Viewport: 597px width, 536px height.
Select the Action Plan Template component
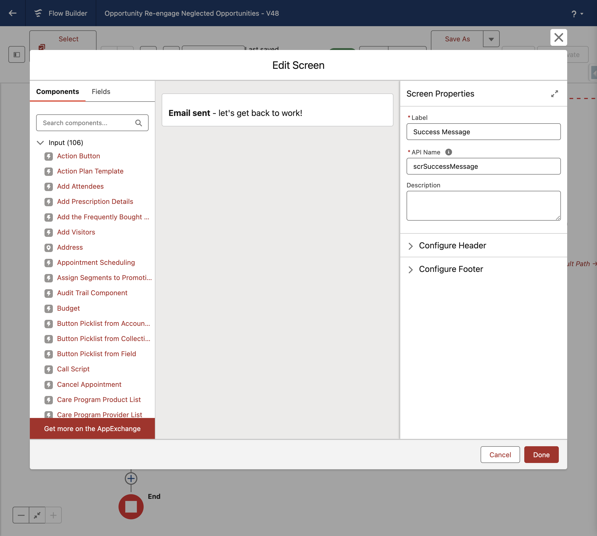point(90,171)
